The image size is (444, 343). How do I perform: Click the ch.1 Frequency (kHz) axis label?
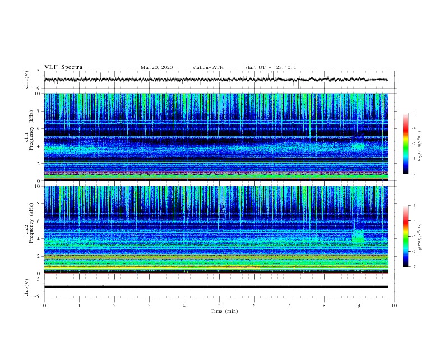29,130
